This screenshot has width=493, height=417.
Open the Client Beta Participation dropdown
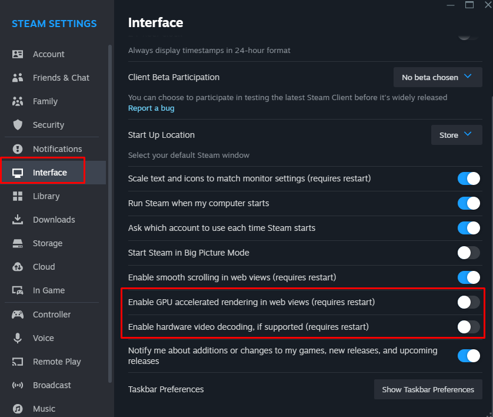click(438, 77)
